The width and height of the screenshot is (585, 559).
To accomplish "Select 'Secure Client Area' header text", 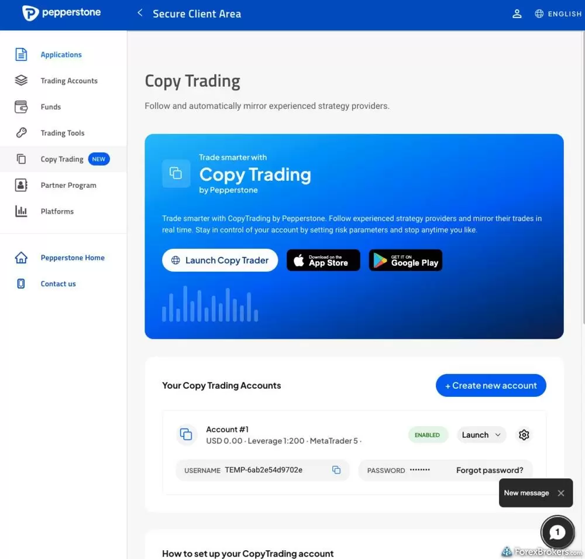I will coord(197,14).
